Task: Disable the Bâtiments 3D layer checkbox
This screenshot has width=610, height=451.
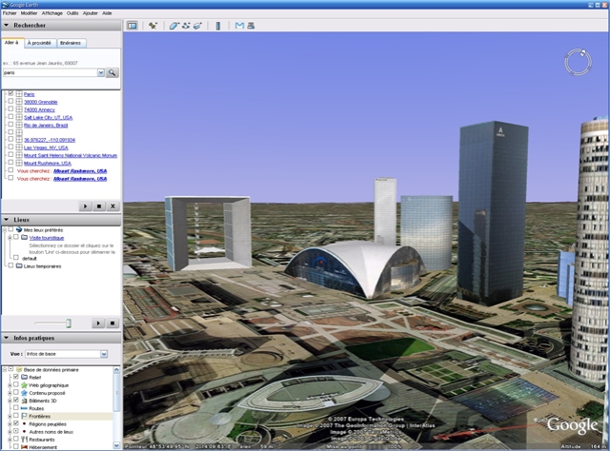Action: coord(16,401)
